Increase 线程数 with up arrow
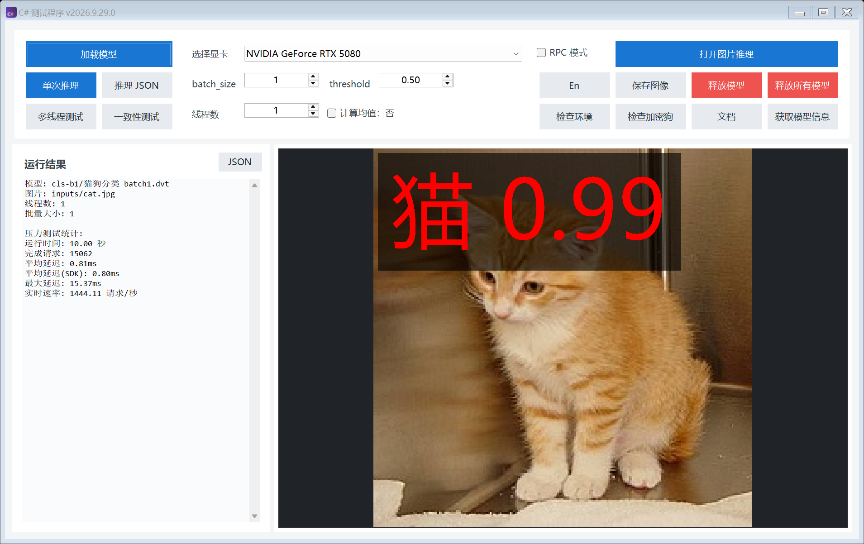Image resolution: width=864 pixels, height=544 pixels. coord(313,107)
